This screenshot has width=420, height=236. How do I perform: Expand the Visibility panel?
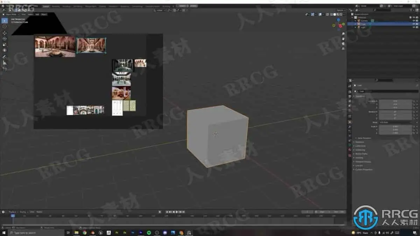click(359, 158)
